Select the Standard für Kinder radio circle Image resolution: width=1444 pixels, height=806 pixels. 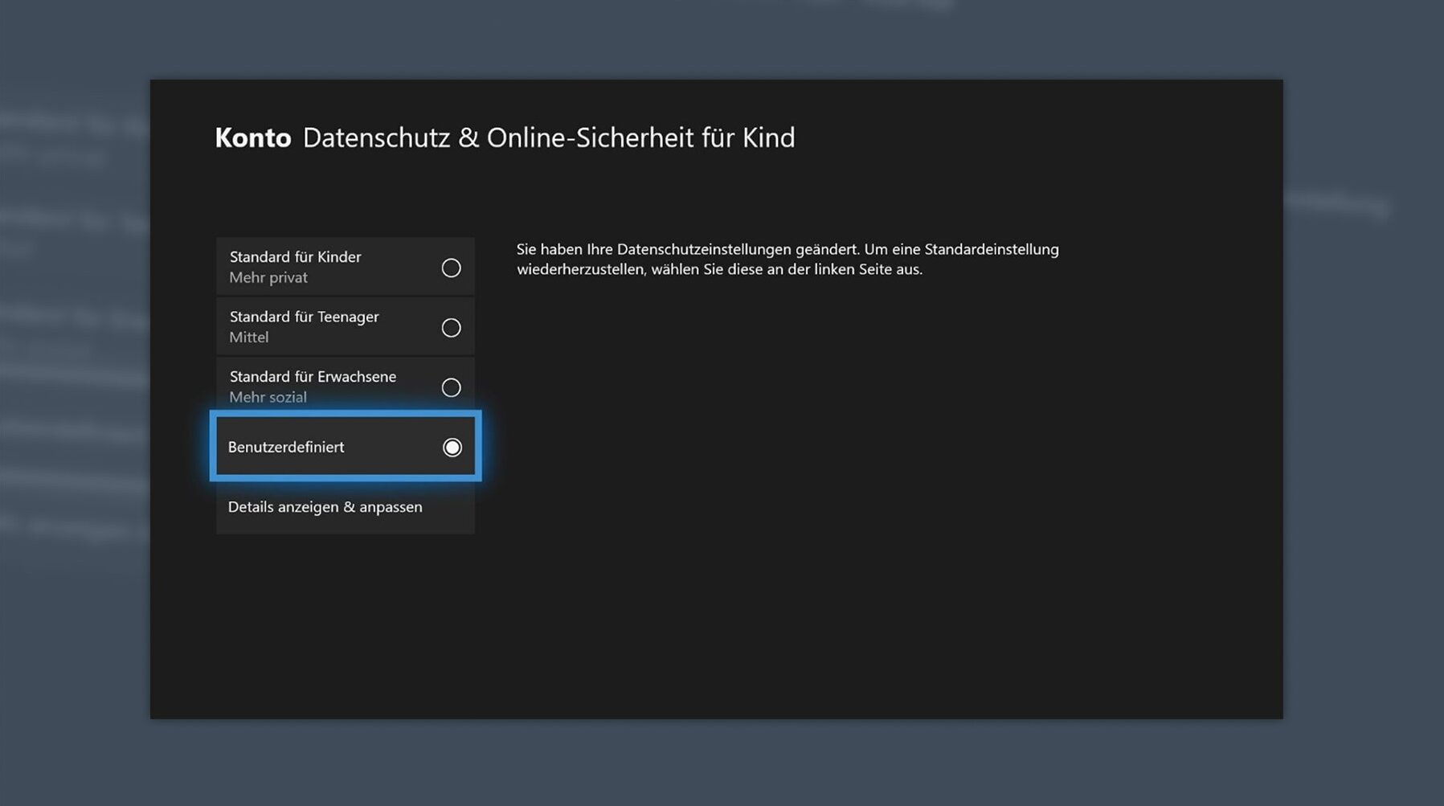pos(451,268)
